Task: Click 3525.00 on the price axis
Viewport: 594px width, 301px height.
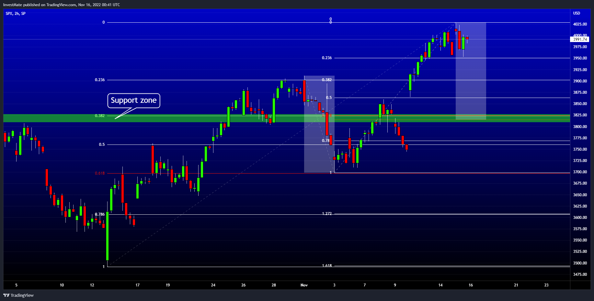Action: [x=580, y=252]
